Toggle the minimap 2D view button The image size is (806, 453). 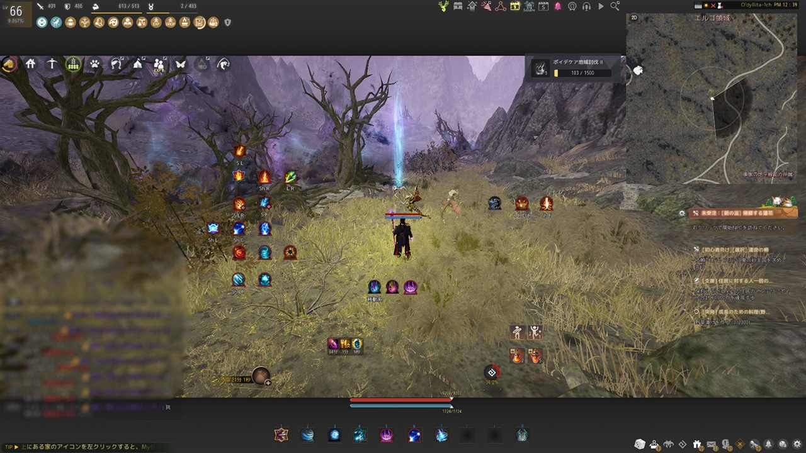point(634,18)
